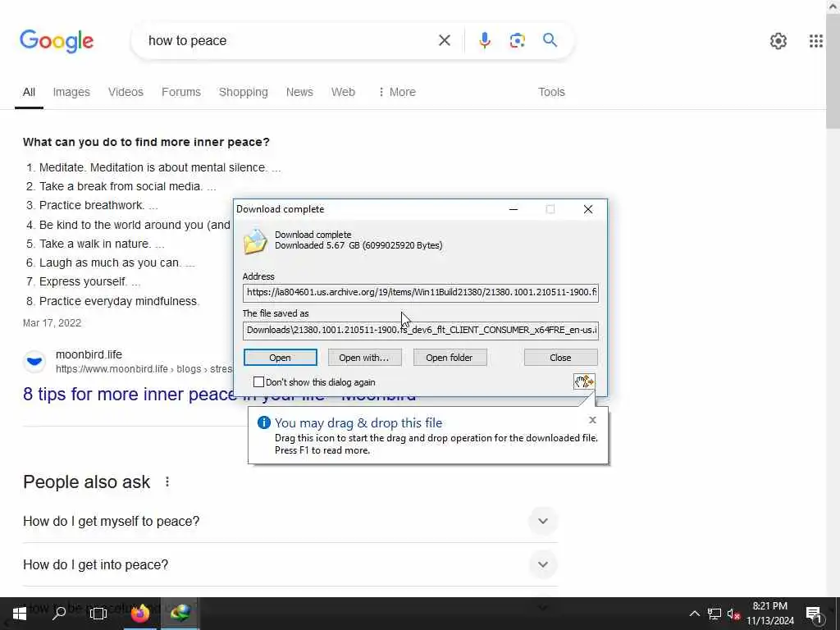
Task: Clear the Google search box text
Action: click(444, 40)
